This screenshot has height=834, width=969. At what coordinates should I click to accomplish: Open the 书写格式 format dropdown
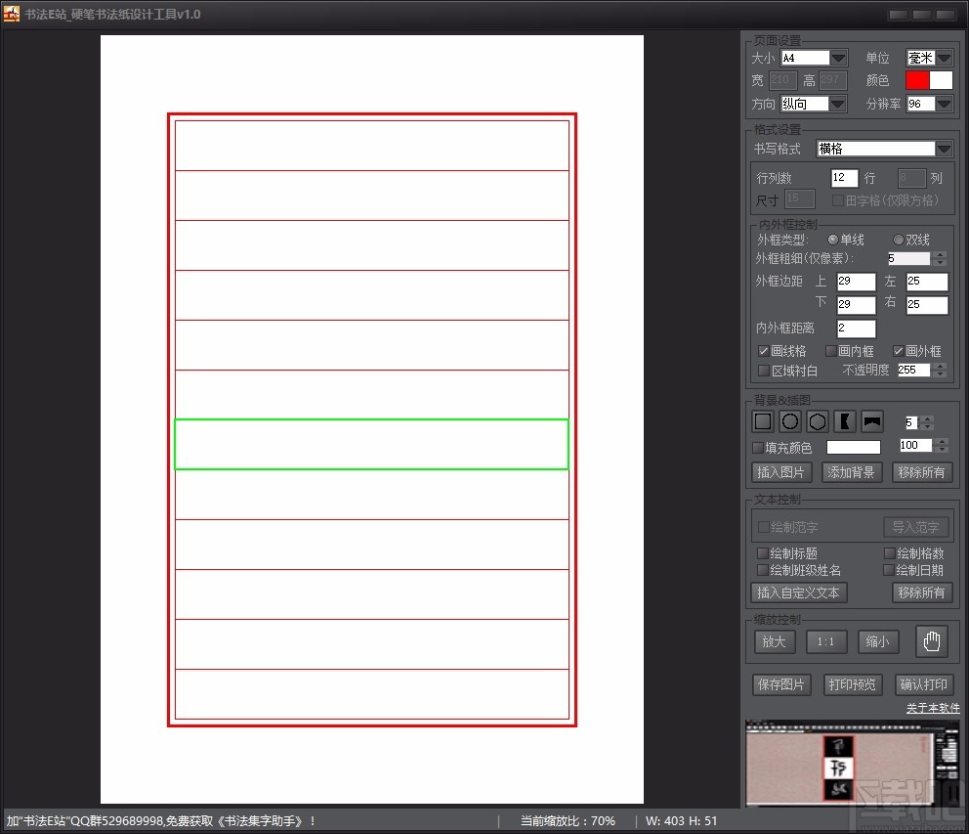(x=943, y=150)
